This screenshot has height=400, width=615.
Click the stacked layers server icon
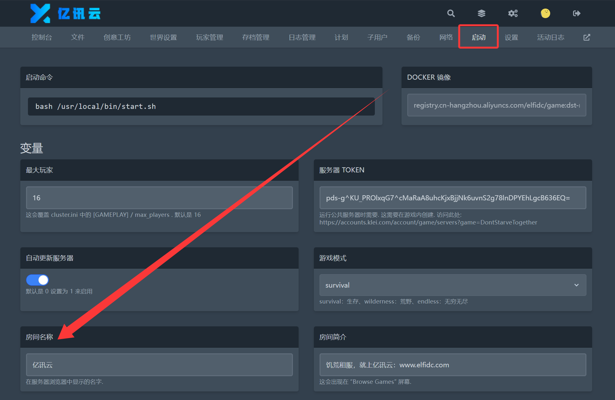tap(482, 13)
